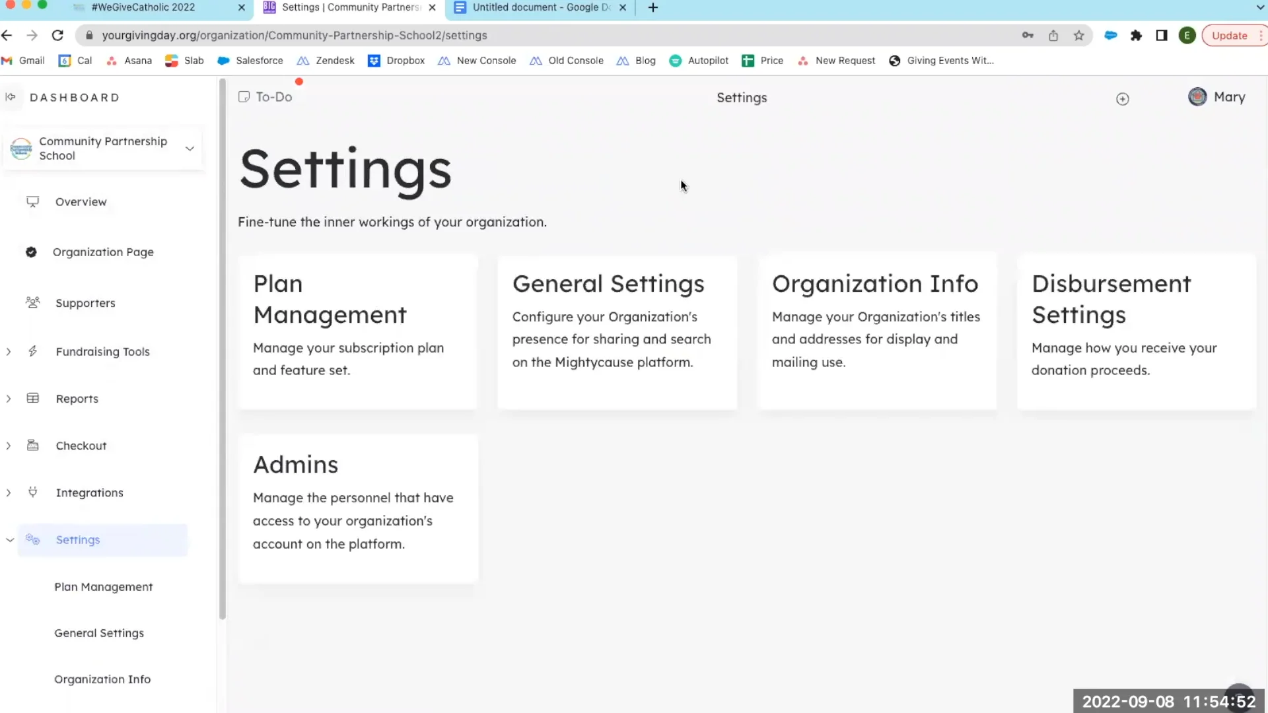1268x713 pixels.
Task: Click the Supporters people icon
Action: click(32, 302)
